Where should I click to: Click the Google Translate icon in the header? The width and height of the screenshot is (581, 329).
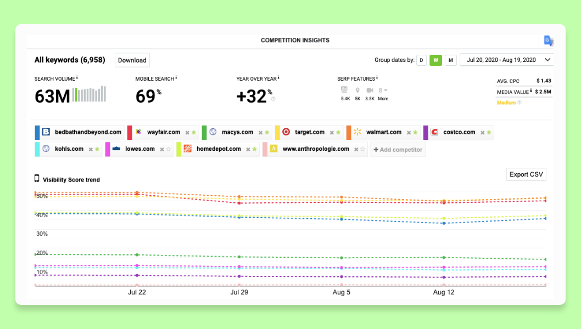coord(548,41)
